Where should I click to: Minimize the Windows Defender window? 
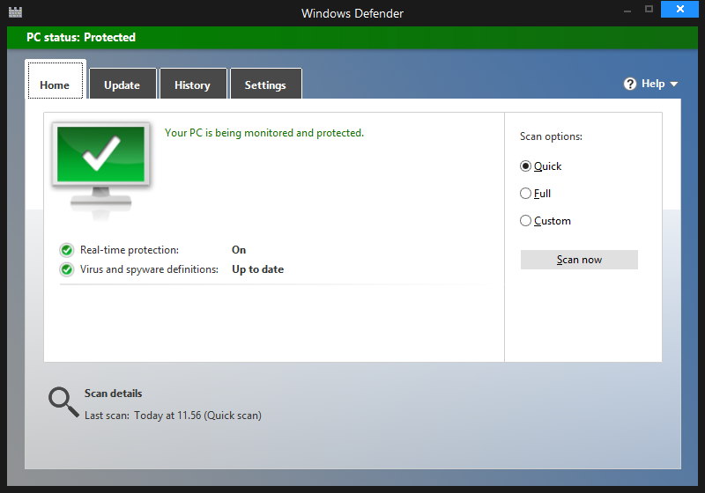[627, 10]
